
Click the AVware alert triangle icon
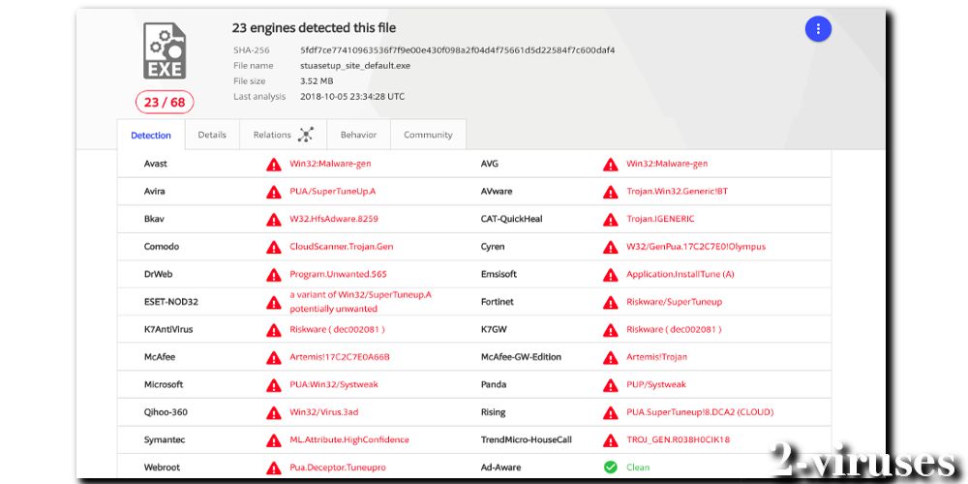(x=611, y=192)
